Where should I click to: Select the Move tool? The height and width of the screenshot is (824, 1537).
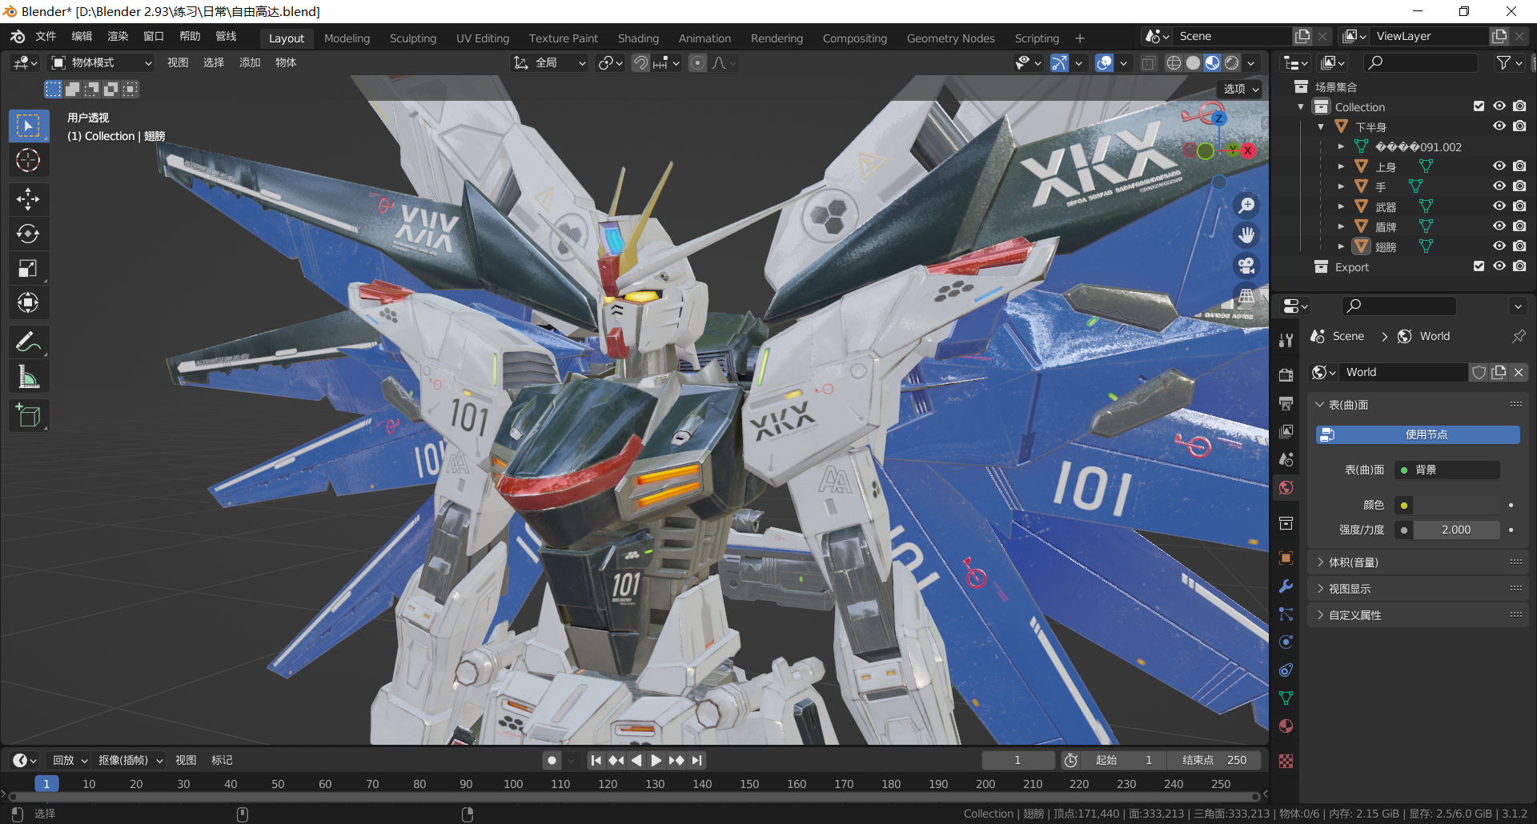[29, 199]
